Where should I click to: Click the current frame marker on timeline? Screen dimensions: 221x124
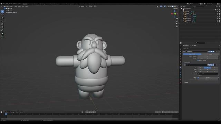(6, 114)
